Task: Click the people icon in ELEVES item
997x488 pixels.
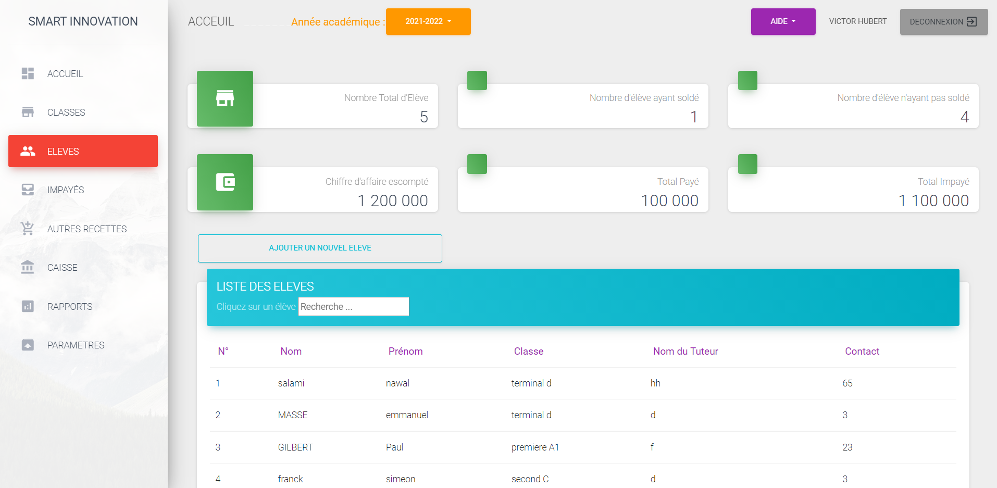Action: click(28, 151)
